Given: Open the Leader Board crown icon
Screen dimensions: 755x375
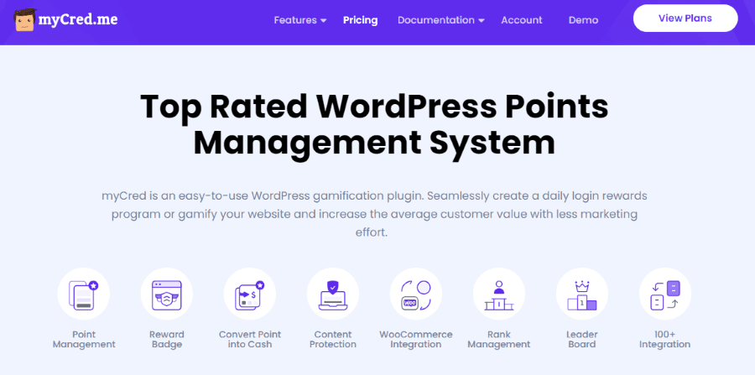Looking at the screenshot, I should [582, 294].
